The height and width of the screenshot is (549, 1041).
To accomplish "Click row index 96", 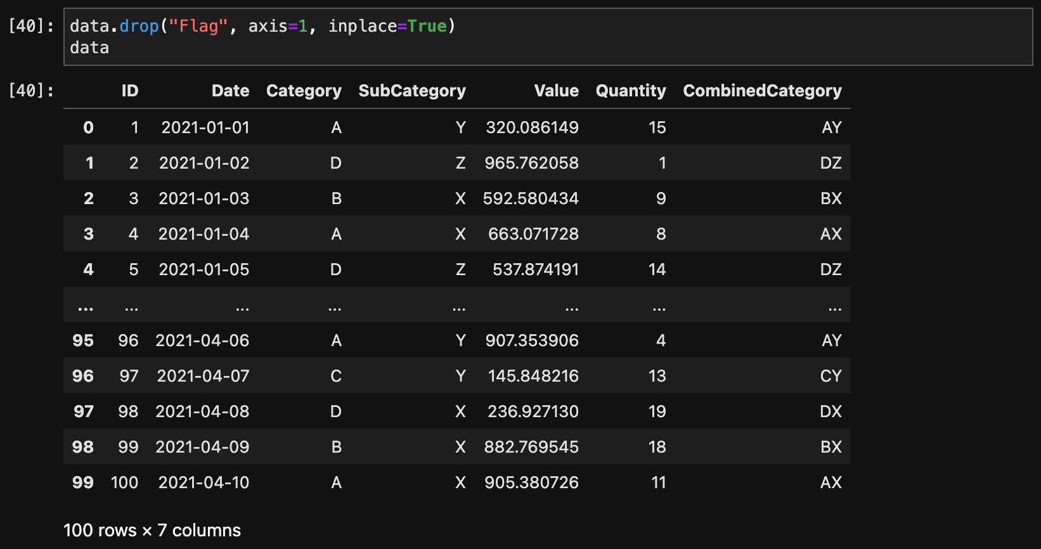I will tap(83, 376).
